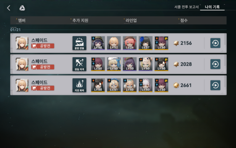Select the Lv.26 pink-haired character portrait
This screenshot has width=236, height=148.
[130, 43]
